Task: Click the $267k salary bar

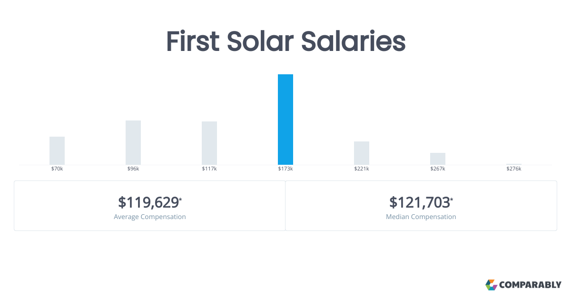Action: pyautogui.click(x=438, y=159)
